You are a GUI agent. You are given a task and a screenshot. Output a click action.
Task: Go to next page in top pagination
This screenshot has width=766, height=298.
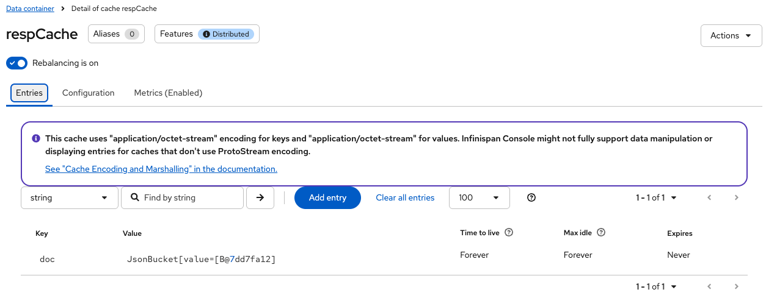[737, 197]
